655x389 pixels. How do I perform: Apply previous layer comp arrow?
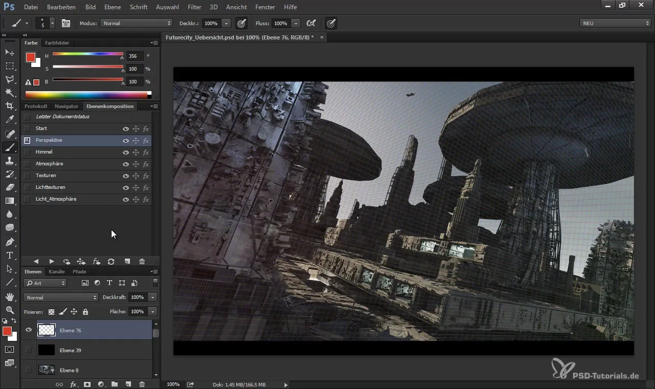[36, 262]
